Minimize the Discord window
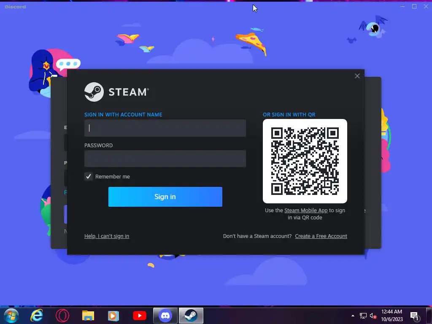Screen dimensions: 432x324 coord(402,6)
